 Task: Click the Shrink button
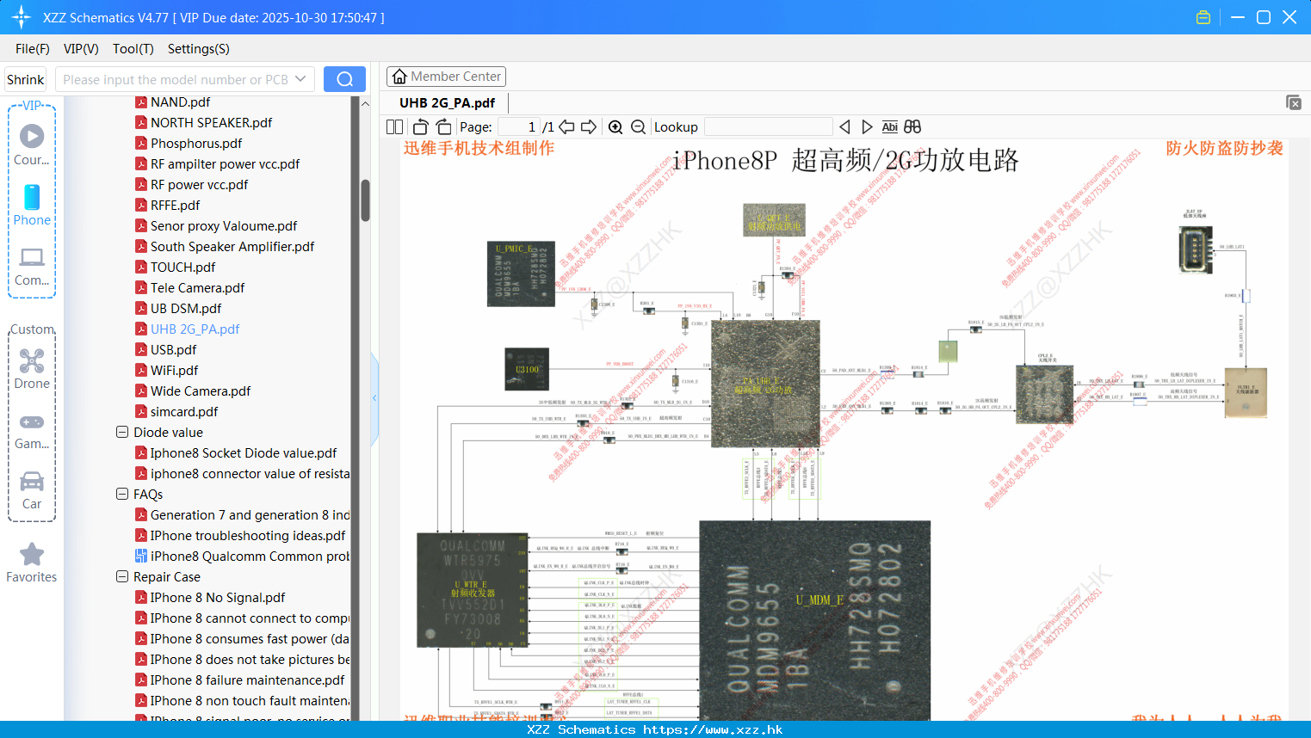tap(25, 79)
